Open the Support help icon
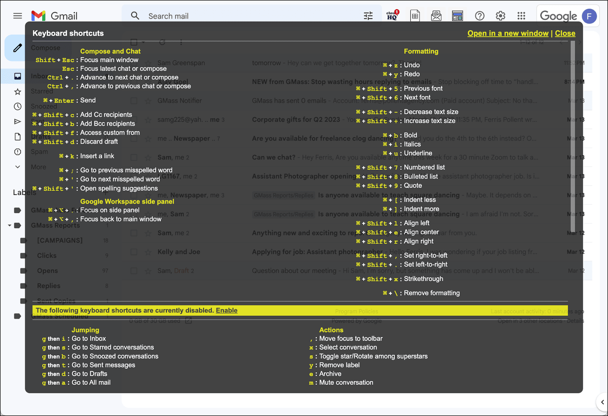 (x=480, y=16)
